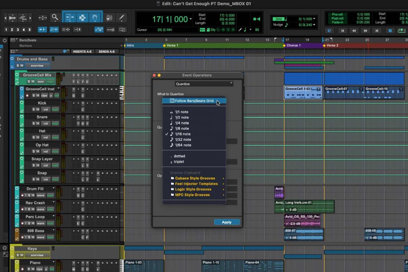Image resolution: width=408 pixels, height=272 pixels.
Task: Select the Grabber hand tool
Action: tap(95, 18)
